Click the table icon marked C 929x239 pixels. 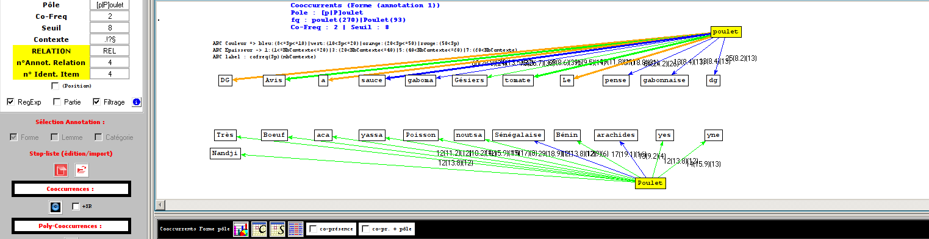pos(259,229)
